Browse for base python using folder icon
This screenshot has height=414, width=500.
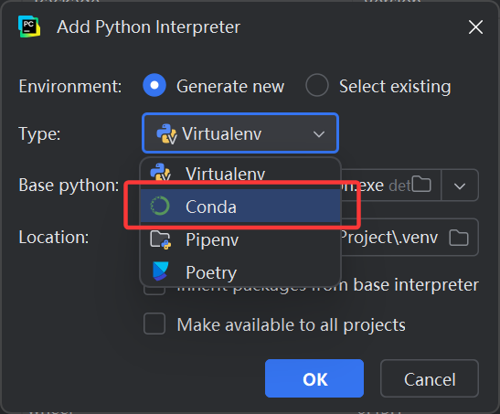click(x=421, y=184)
